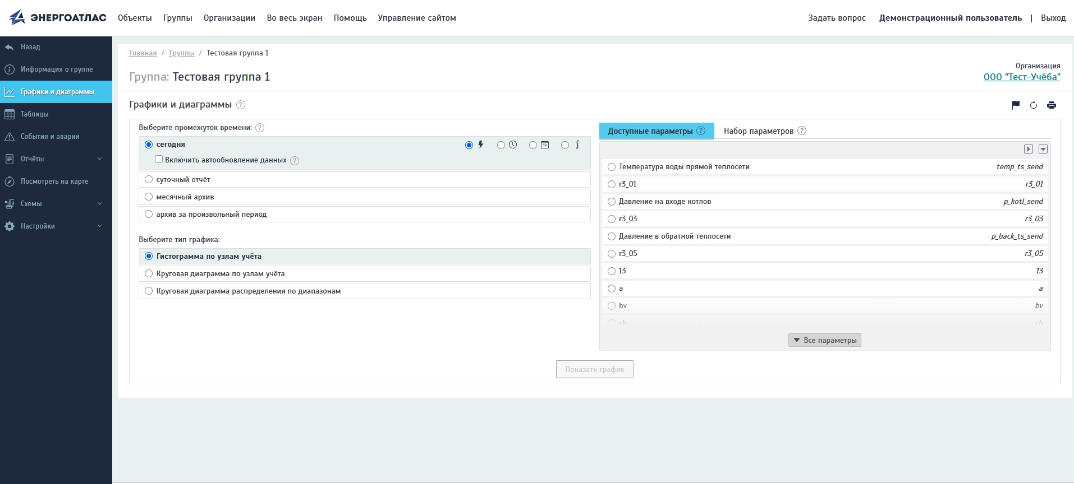Select the r3_05 parameter radio
This screenshot has width=1074, height=484.
(x=612, y=254)
